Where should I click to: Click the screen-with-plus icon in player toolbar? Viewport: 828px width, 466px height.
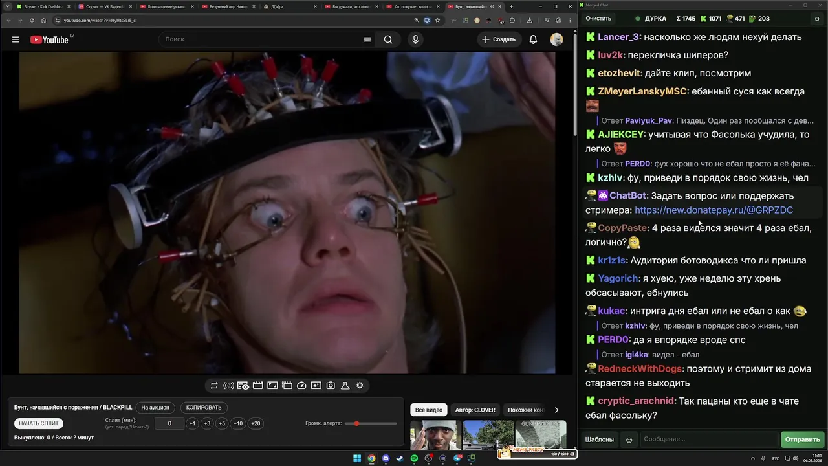click(316, 386)
